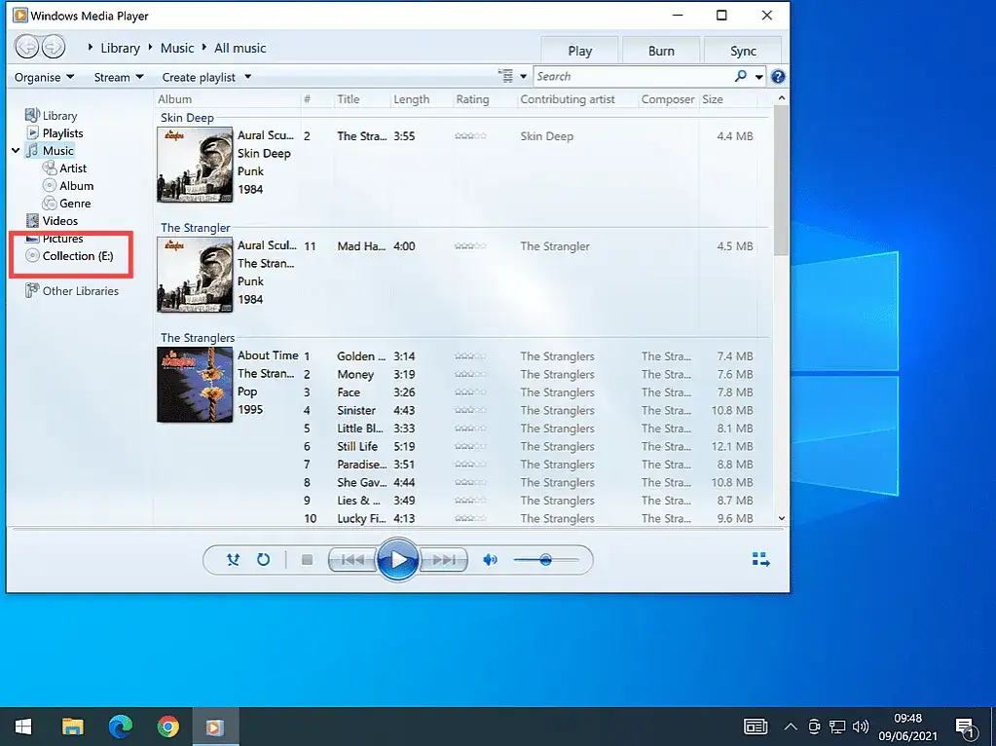The width and height of the screenshot is (996, 746).
Task: Switch to the Burn tab
Action: click(x=661, y=51)
